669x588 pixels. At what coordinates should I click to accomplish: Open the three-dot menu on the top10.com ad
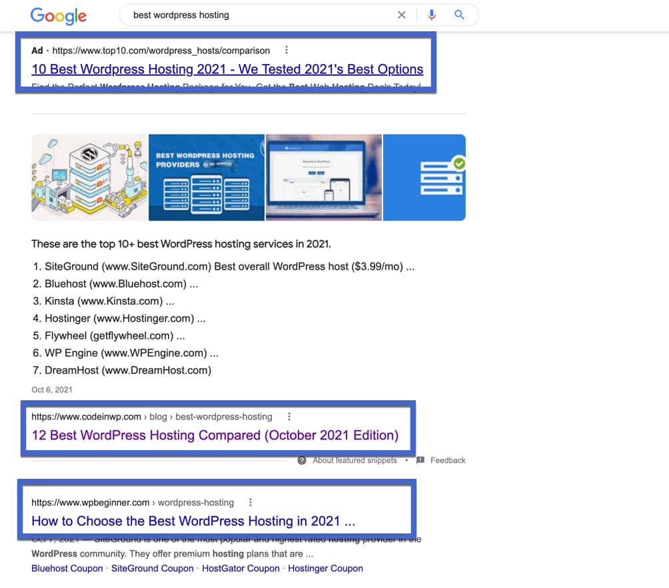(x=287, y=49)
